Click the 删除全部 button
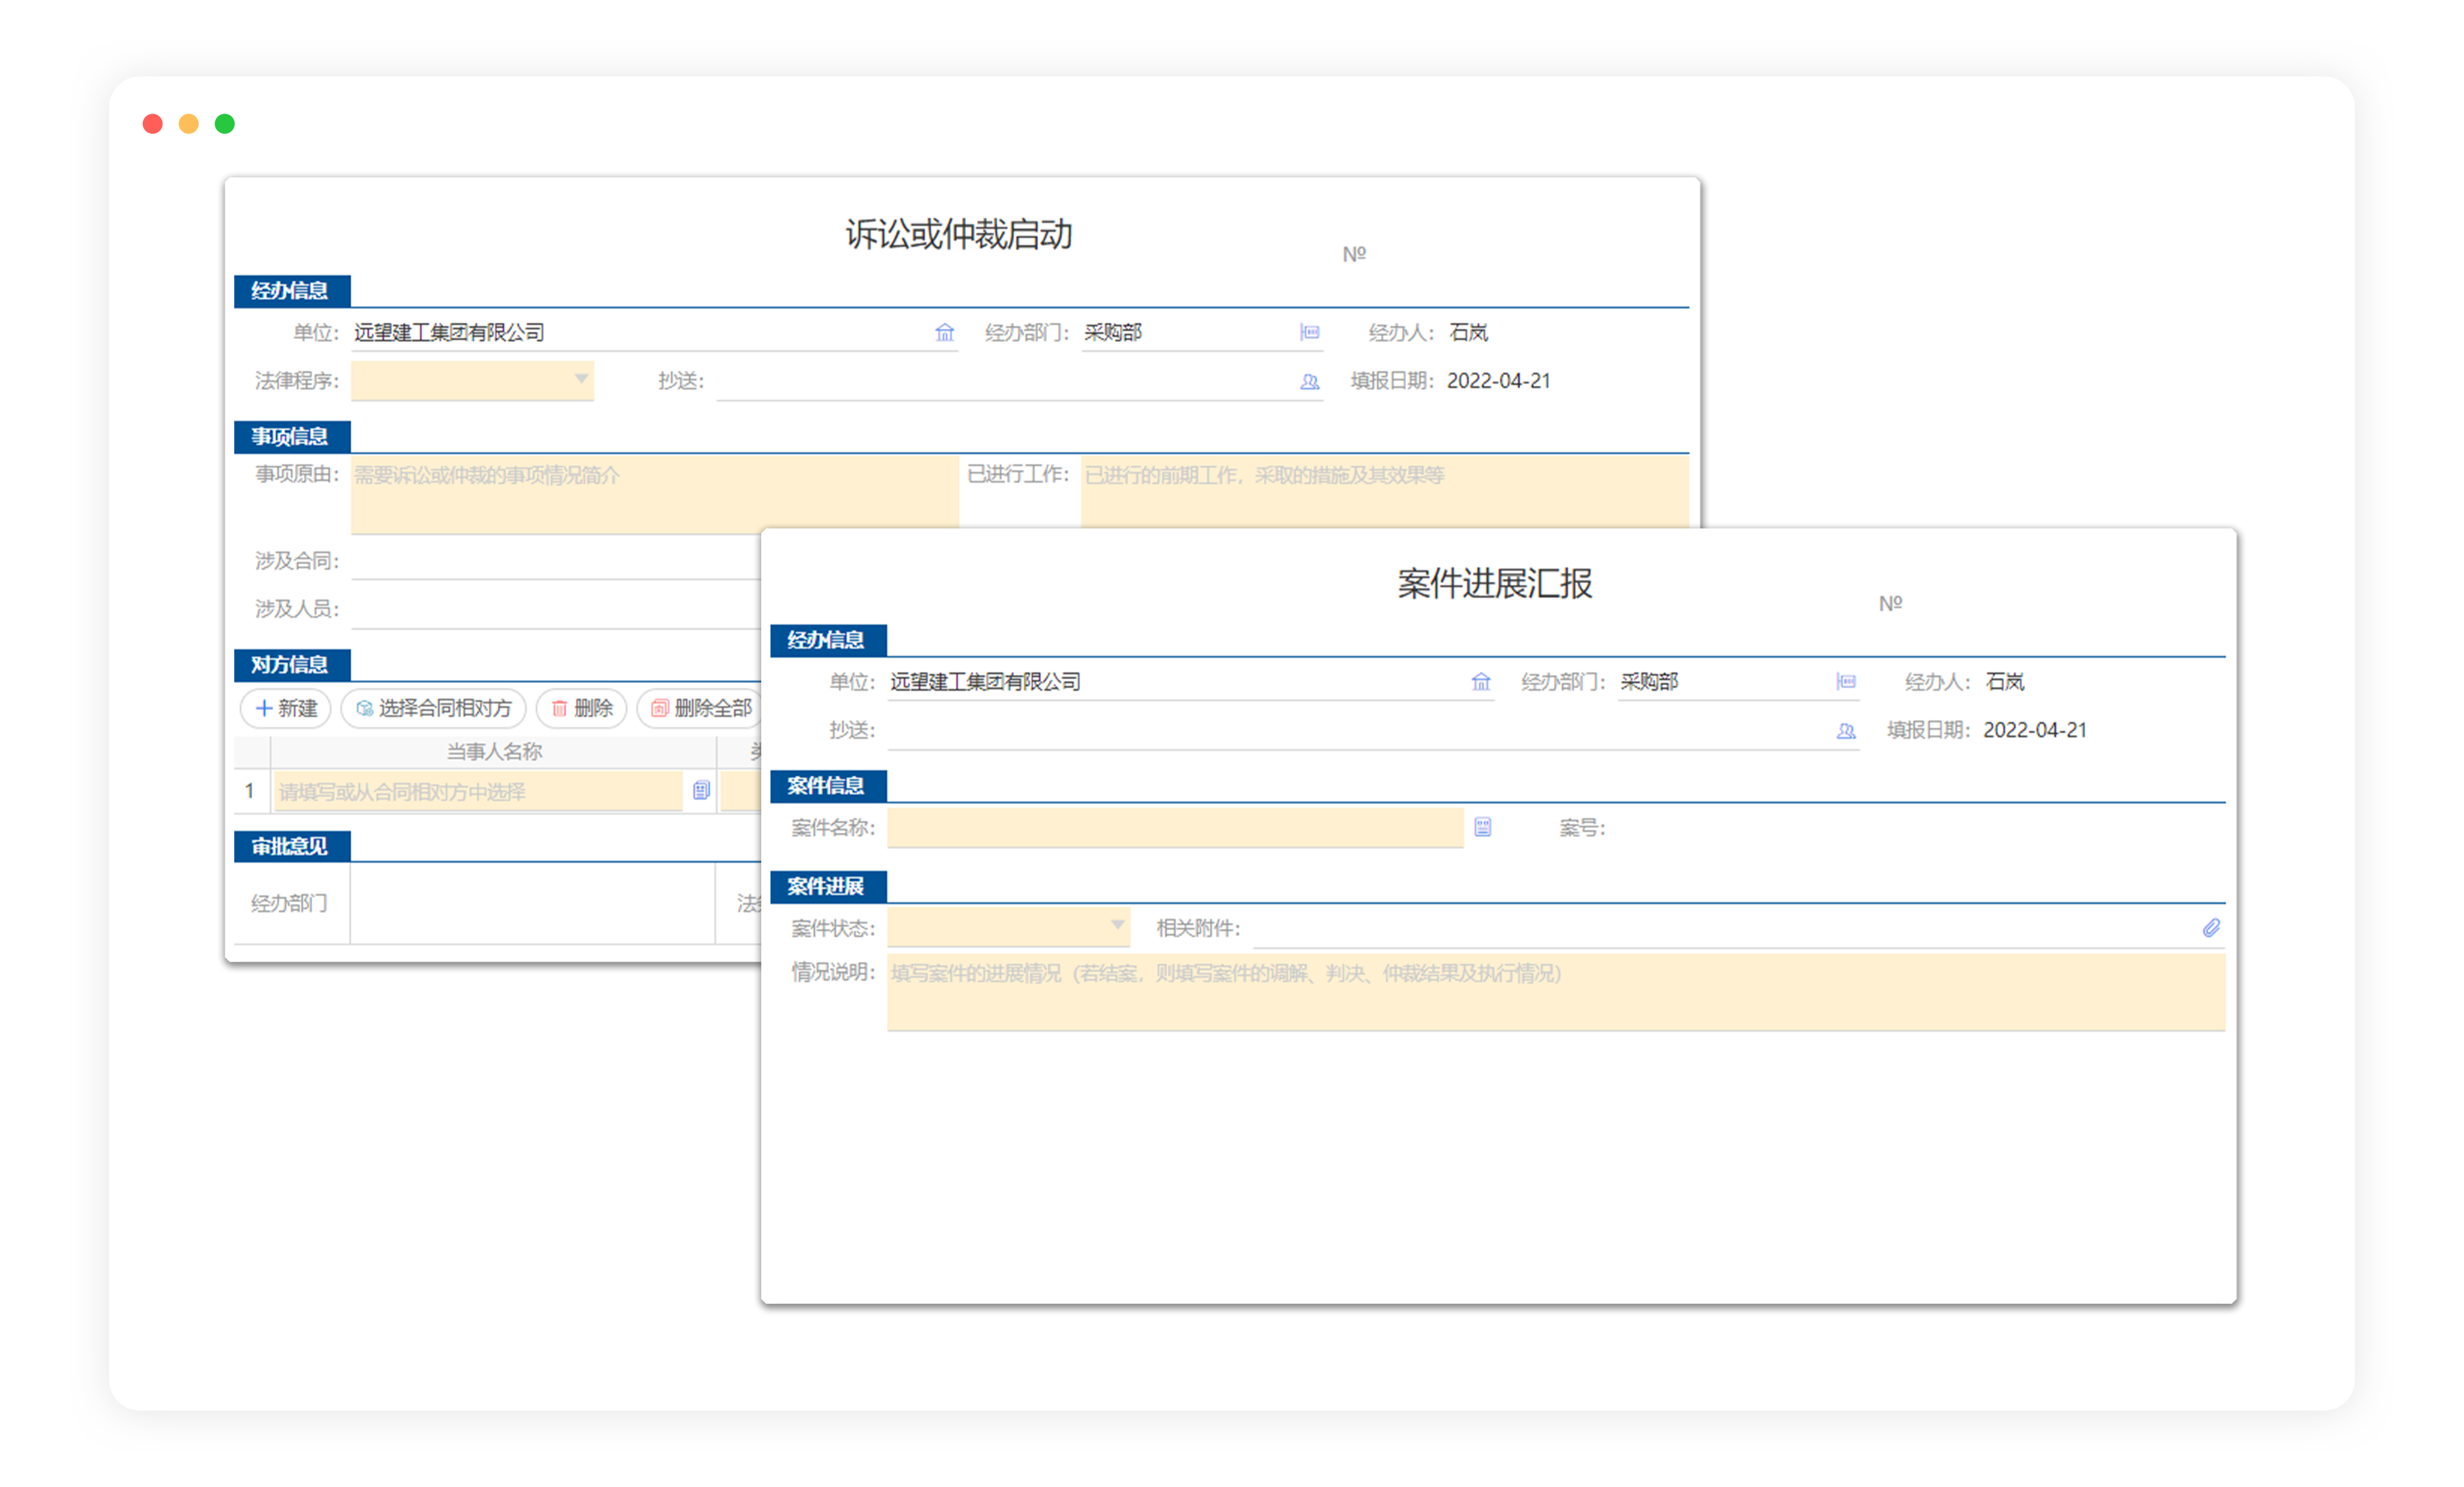 pyautogui.click(x=700, y=709)
